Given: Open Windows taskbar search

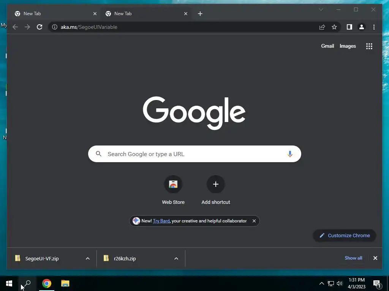Looking at the screenshot, I should (27, 283).
